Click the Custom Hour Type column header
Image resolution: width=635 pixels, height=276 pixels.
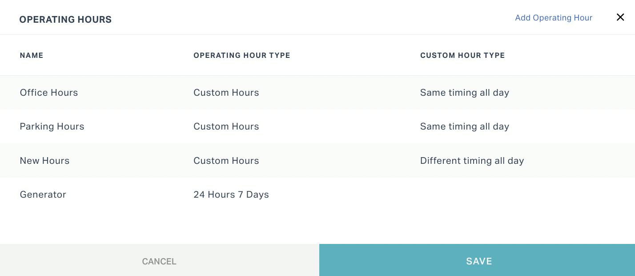coord(462,56)
